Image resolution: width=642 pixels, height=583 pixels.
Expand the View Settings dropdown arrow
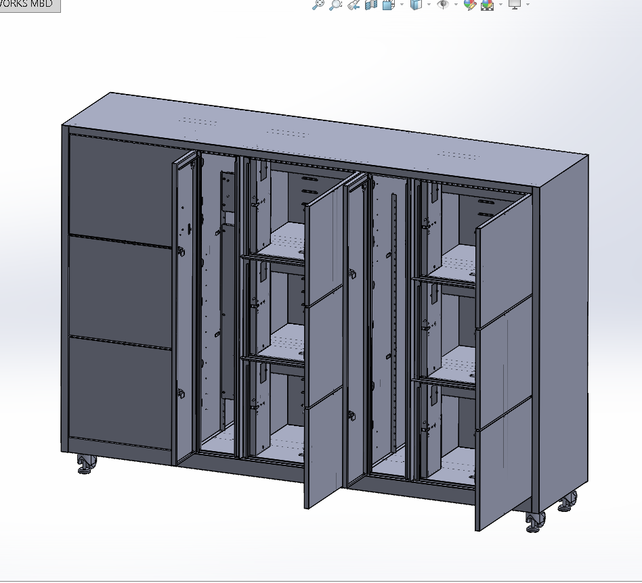(x=528, y=4)
